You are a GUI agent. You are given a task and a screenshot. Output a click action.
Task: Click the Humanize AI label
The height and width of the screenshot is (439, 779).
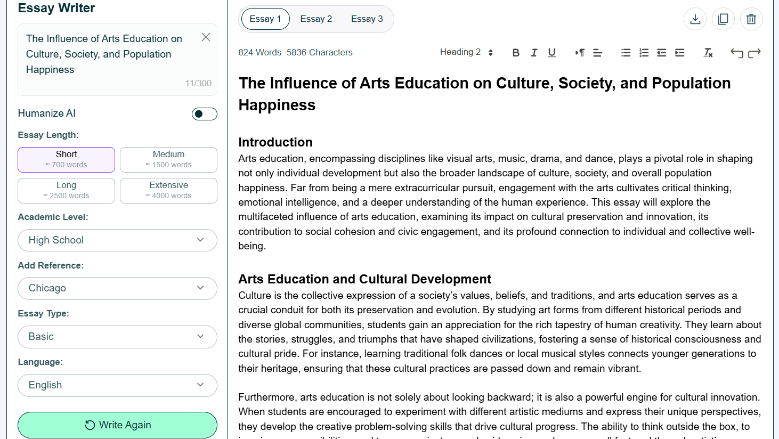pyautogui.click(x=46, y=113)
